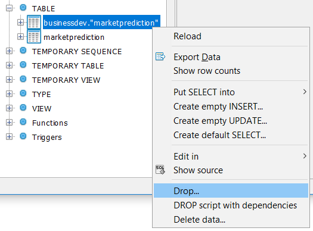This screenshot has width=313, height=231.
Task: Choose DROP script with dependencies
Action: (231, 205)
